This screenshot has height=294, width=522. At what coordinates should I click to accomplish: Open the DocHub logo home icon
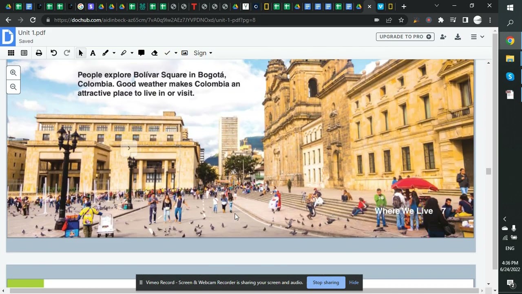click(8, 37)
